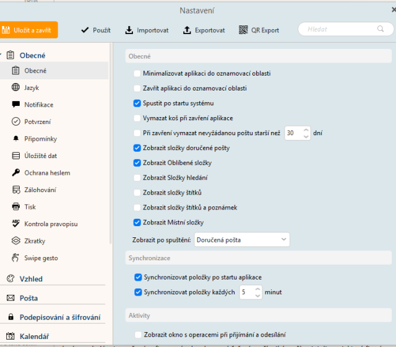
Task: Enable Vymazat koš při zavření aplikace
Action: (x=137, y=118)
